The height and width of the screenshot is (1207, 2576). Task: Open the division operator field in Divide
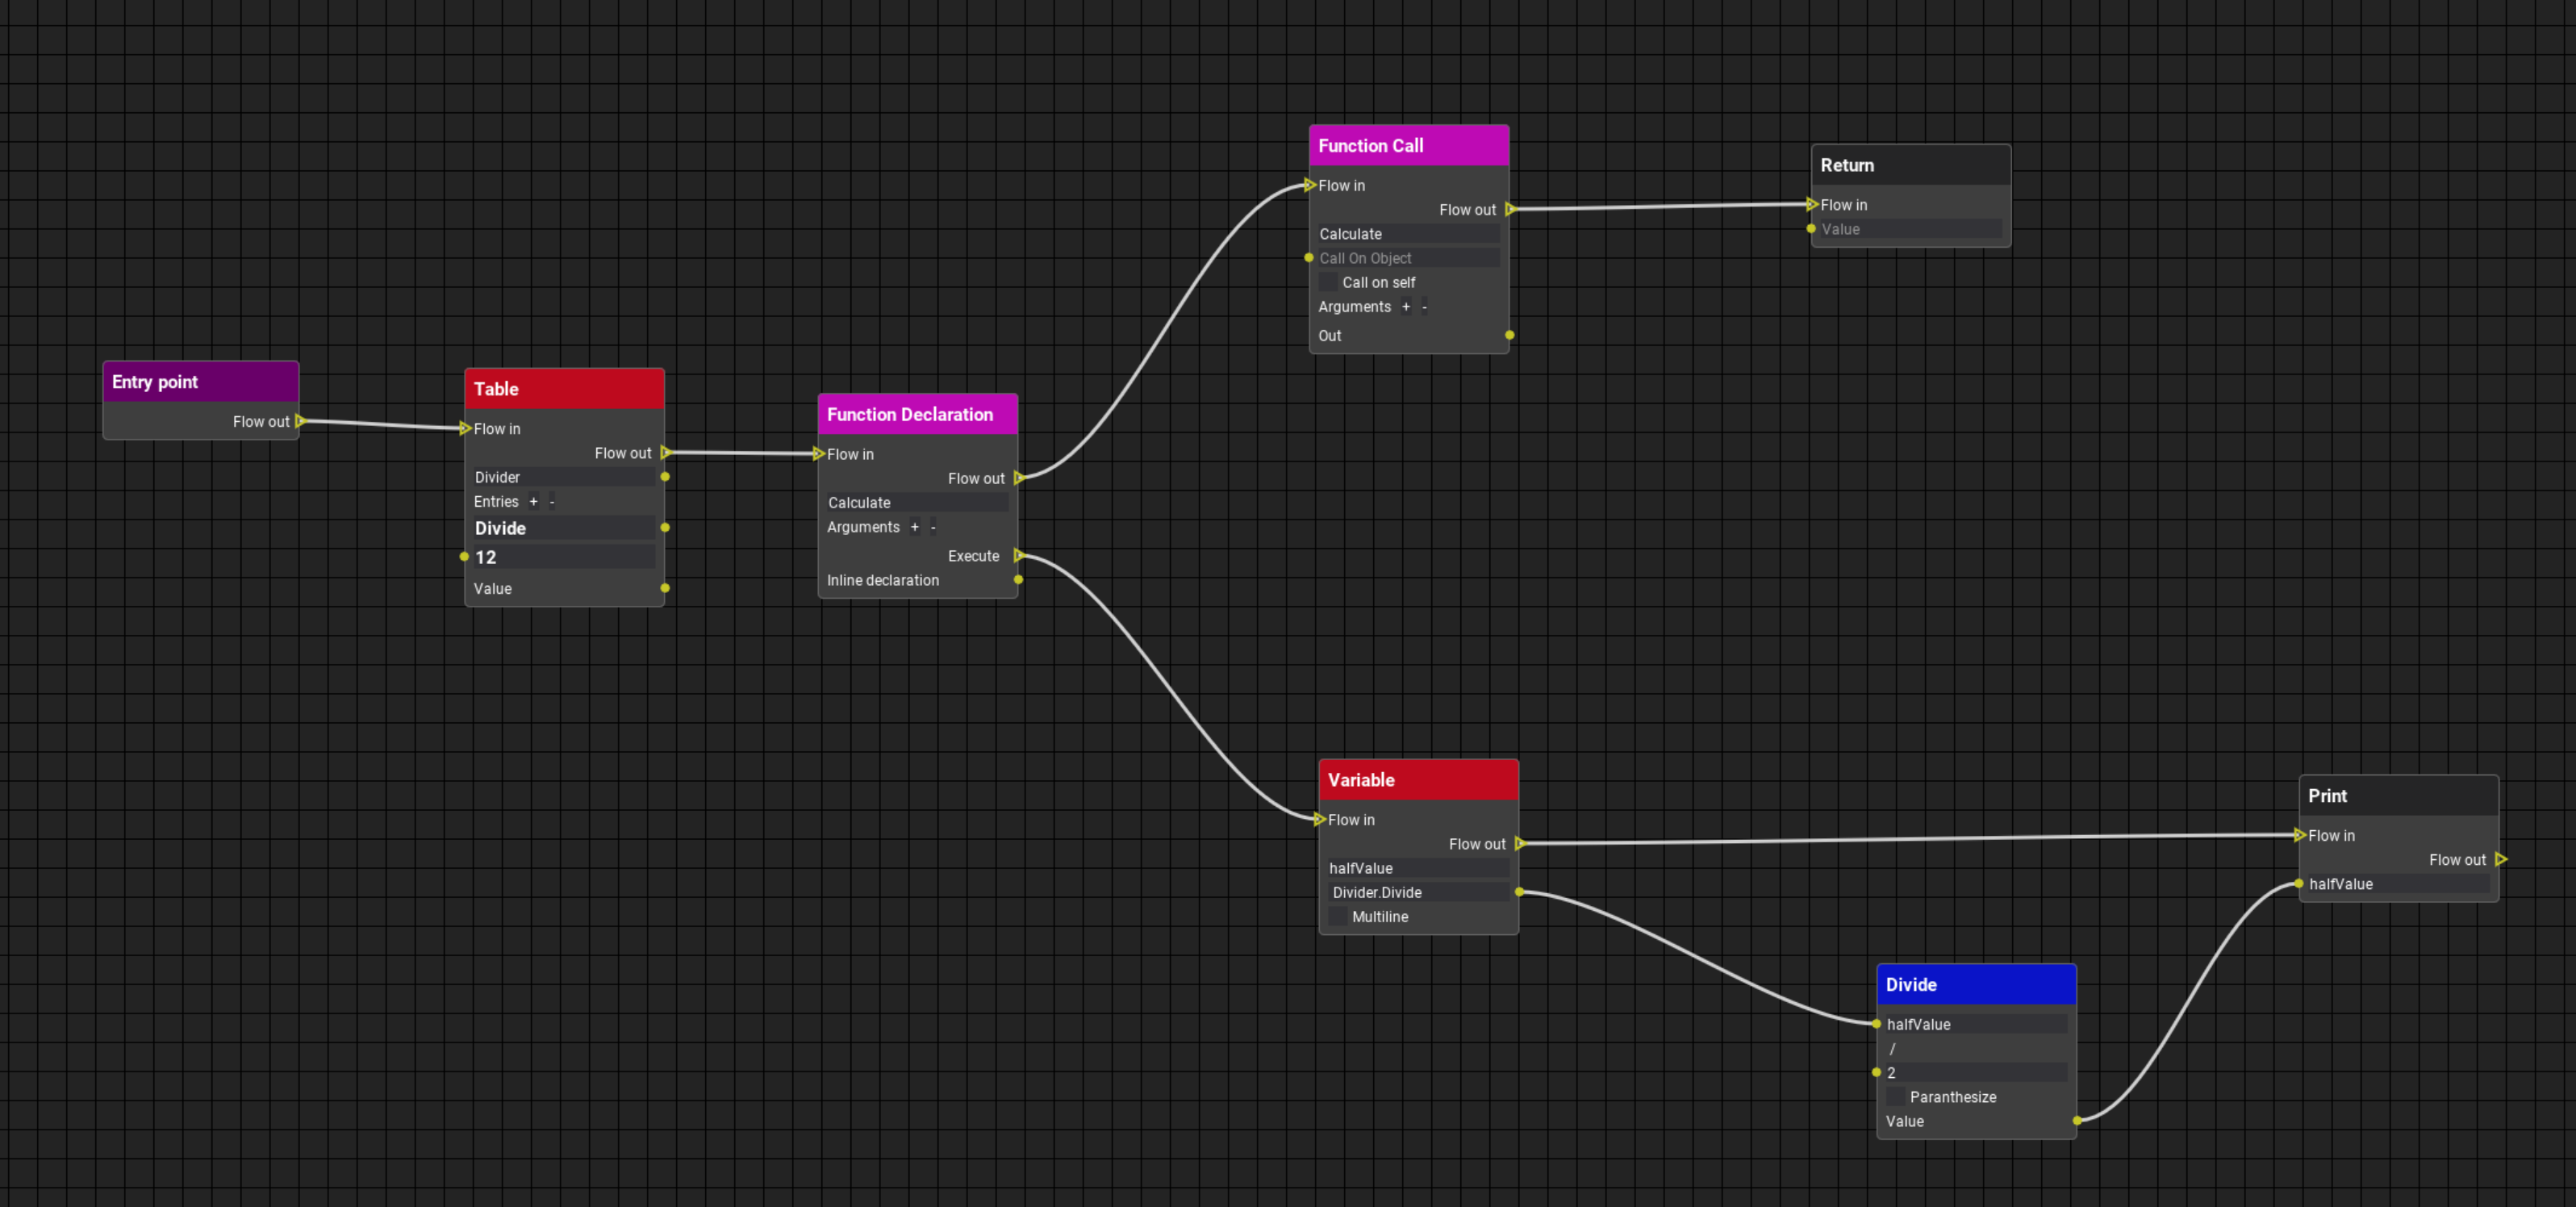tap(1975, 1048)
